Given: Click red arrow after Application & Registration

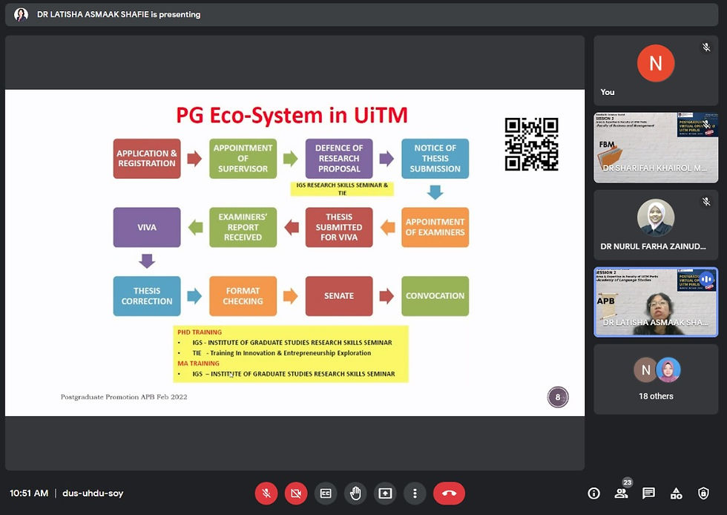Looking at the screenshot, I should [x=194, y=158].
